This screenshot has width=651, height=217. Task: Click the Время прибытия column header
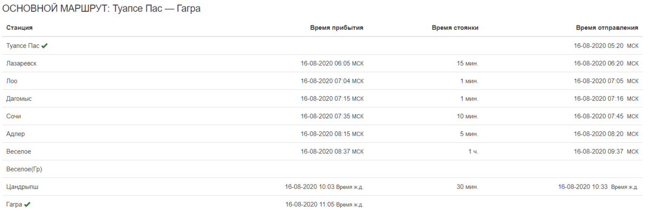click(337, 28)
